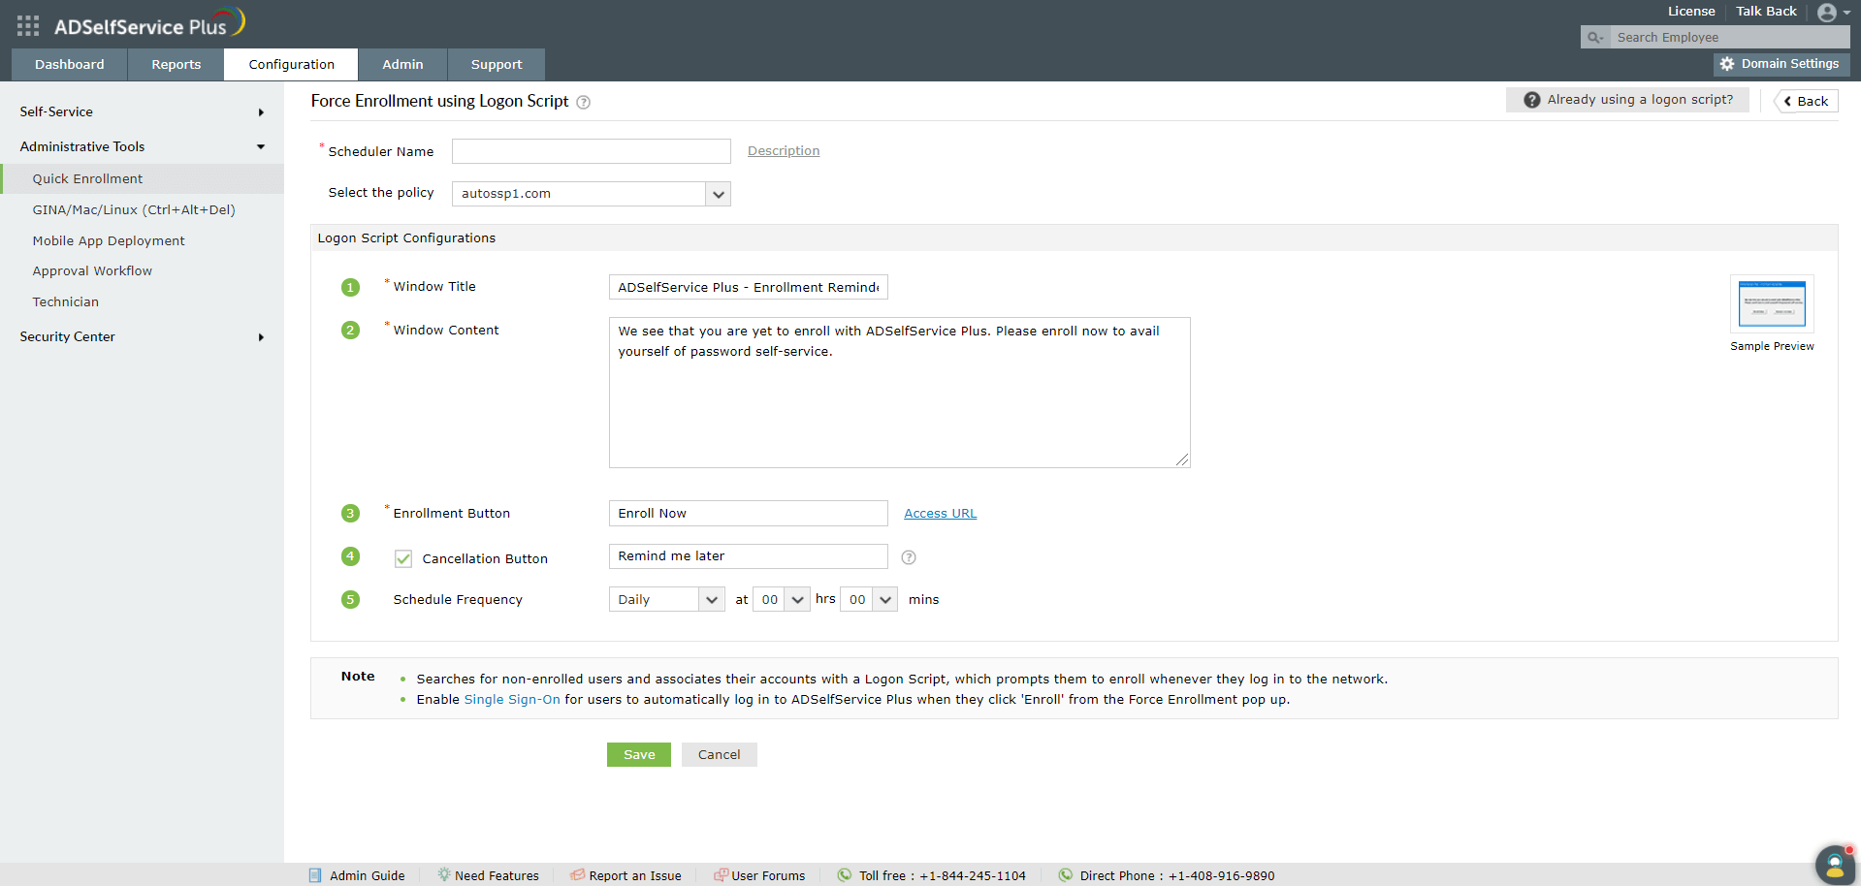This screenshot has height=886, width=1861.
Task: Open the Need Features footer link
Action: coord(497,876)
